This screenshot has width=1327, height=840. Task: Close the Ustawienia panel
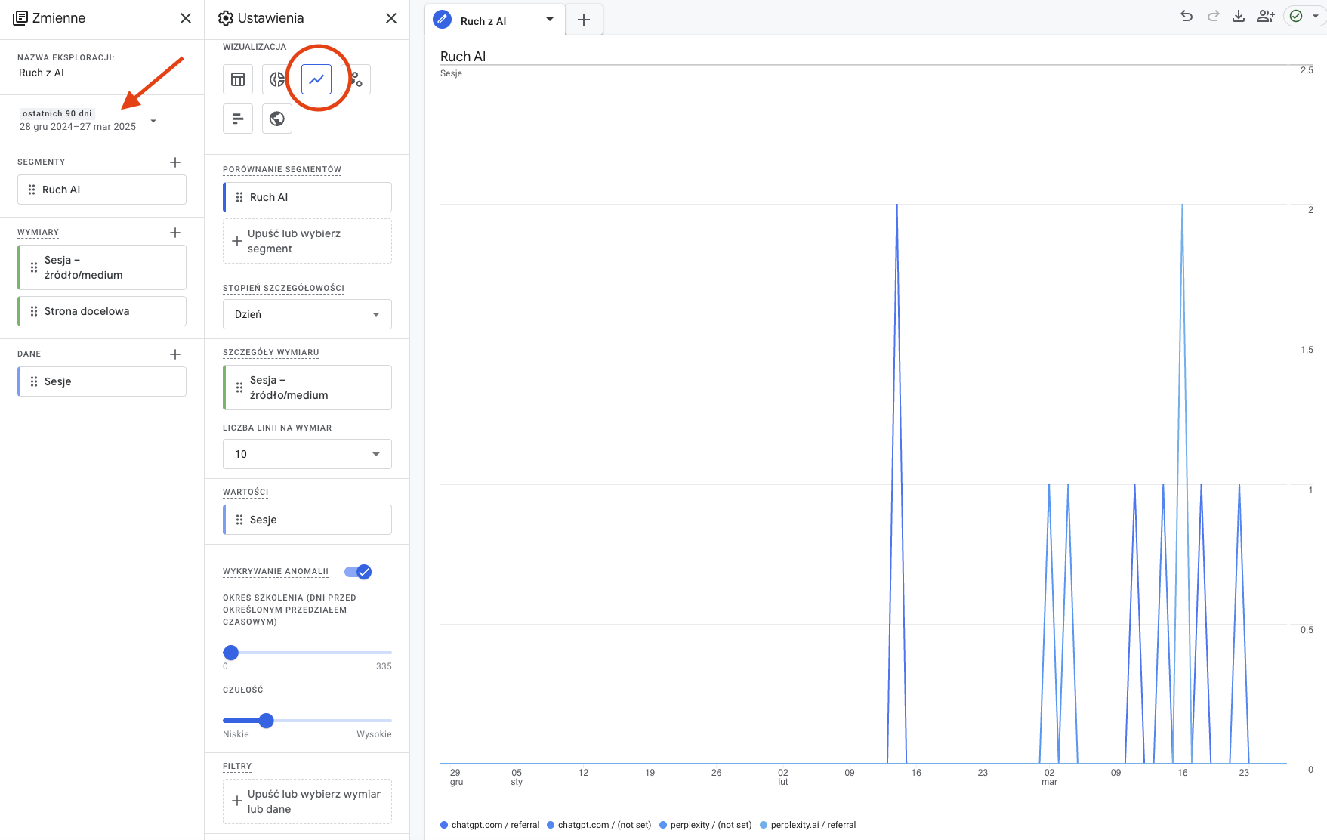click(x=391, y=18)
